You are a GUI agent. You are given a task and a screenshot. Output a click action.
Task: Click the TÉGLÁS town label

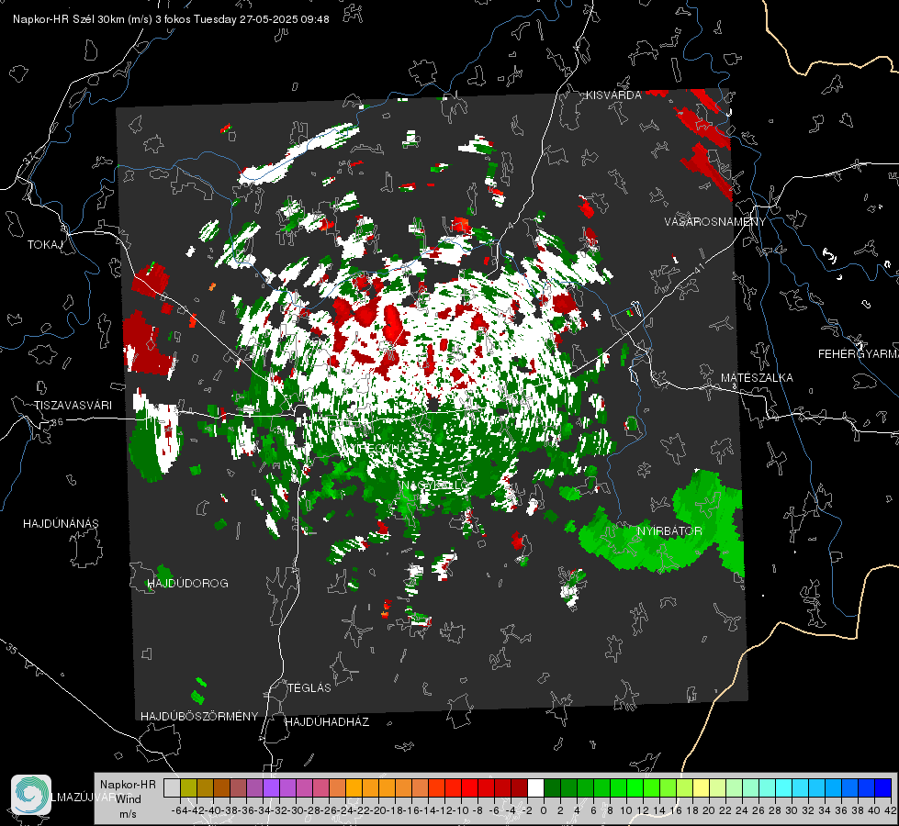click(x=309, y=688)
